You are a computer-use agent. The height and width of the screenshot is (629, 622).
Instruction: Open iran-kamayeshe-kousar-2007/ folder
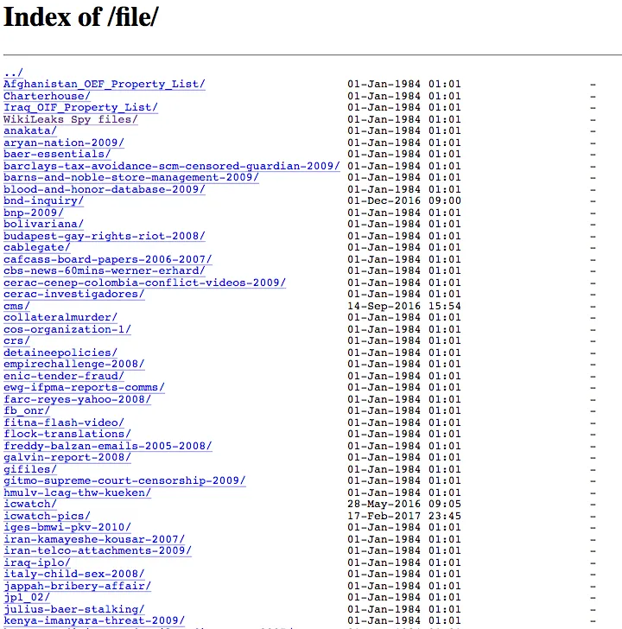pos(94,538)
